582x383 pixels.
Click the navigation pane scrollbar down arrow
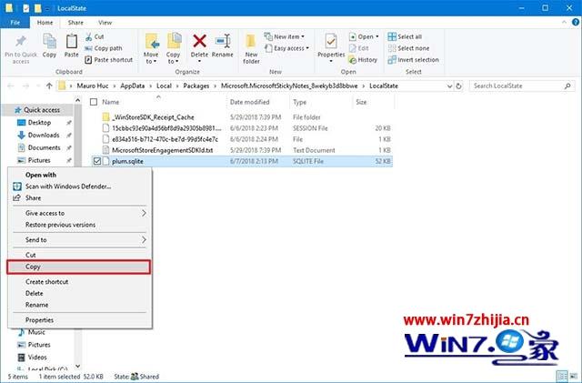coord(77,366)
